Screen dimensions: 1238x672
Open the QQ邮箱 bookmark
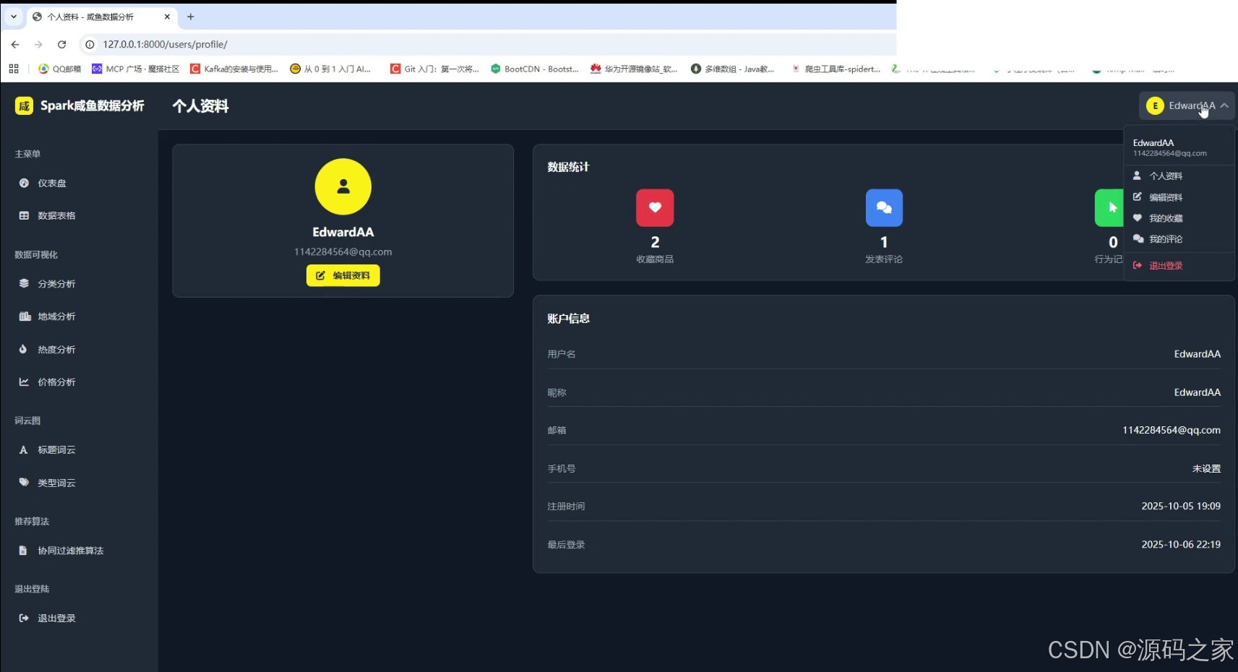(60, 69)
